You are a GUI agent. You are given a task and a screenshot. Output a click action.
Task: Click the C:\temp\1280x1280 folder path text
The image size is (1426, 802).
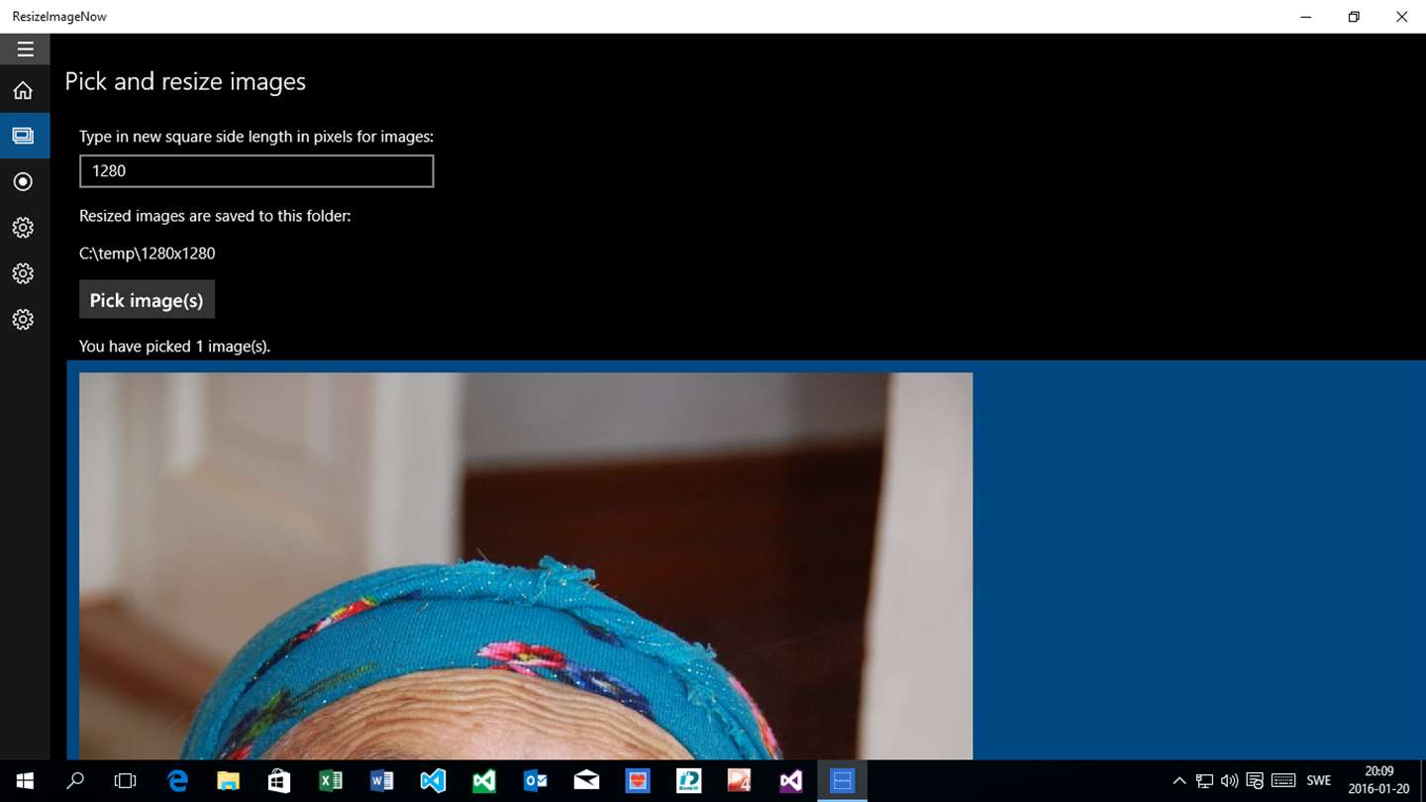tap(147, 253)
